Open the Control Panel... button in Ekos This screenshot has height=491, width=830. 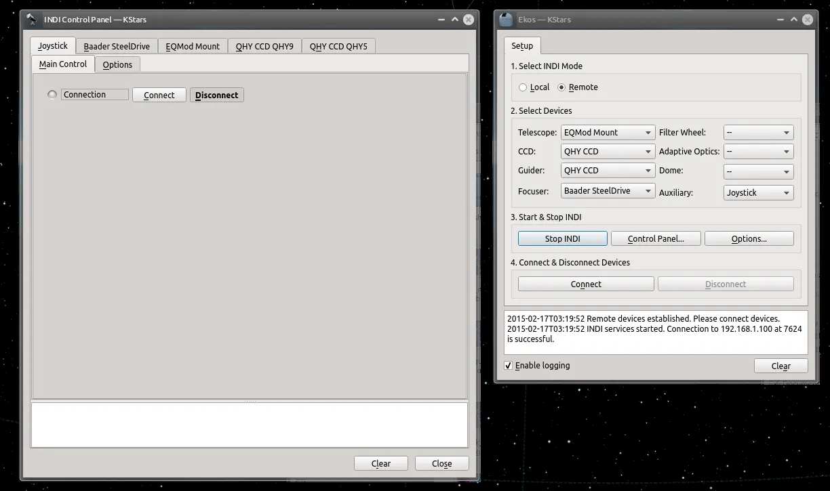tap(656, 238)
